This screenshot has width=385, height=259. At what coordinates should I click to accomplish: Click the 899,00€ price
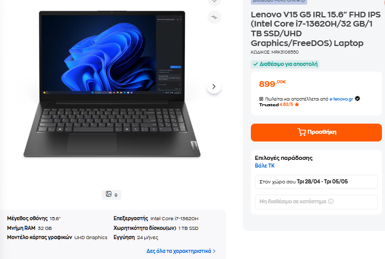tap(272, 84)
